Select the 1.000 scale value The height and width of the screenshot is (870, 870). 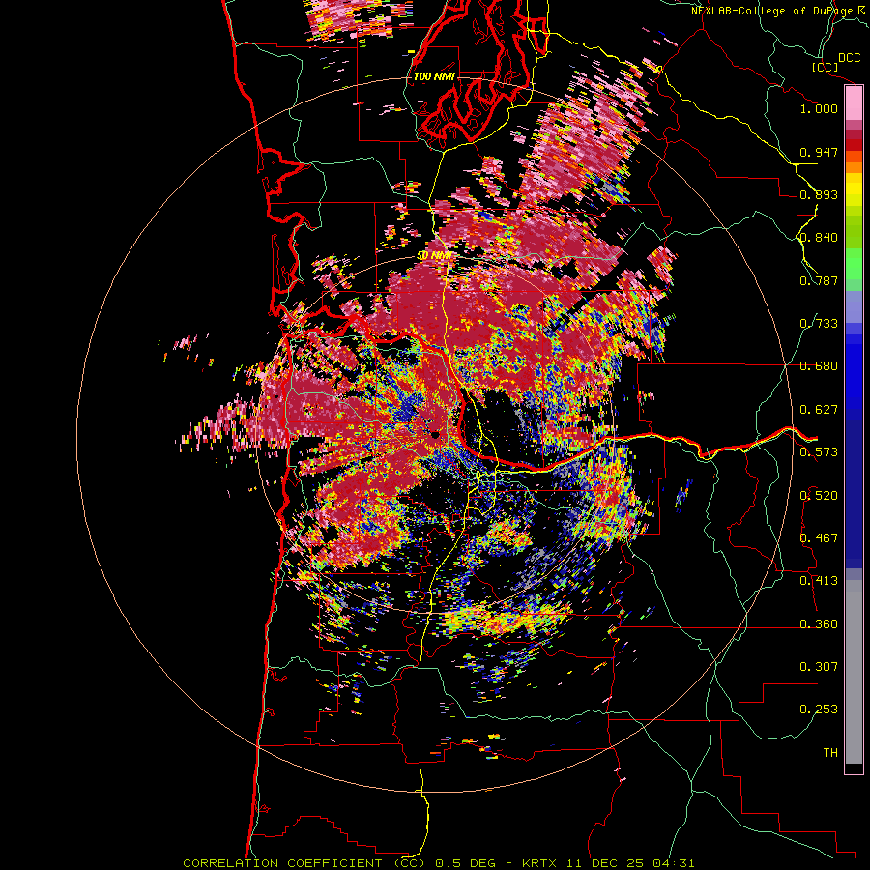pos(819,108)
